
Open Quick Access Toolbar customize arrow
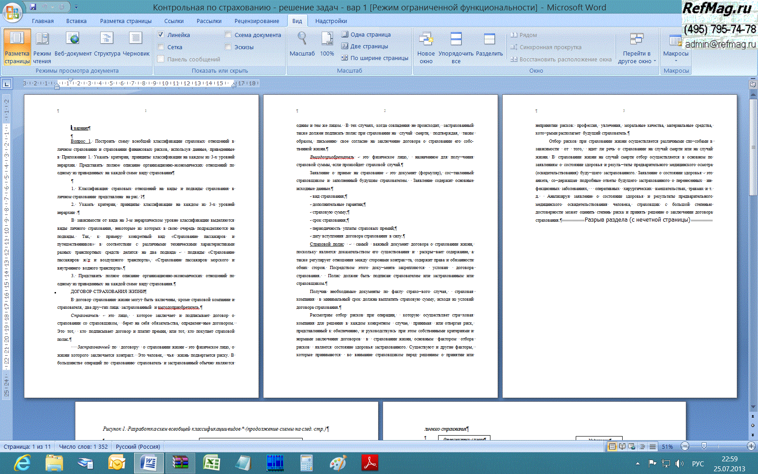(x=76, y=7)
